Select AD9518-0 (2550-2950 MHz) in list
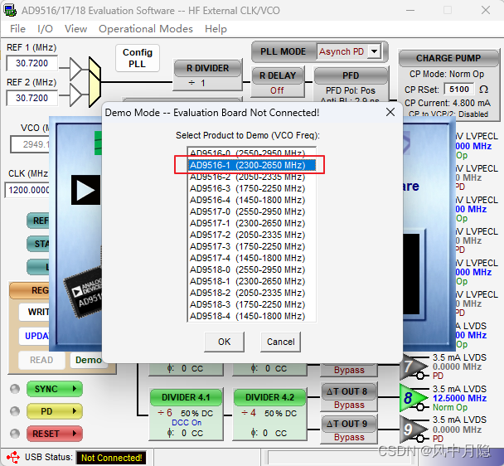 pyautogui.click(x=252, y=269)
